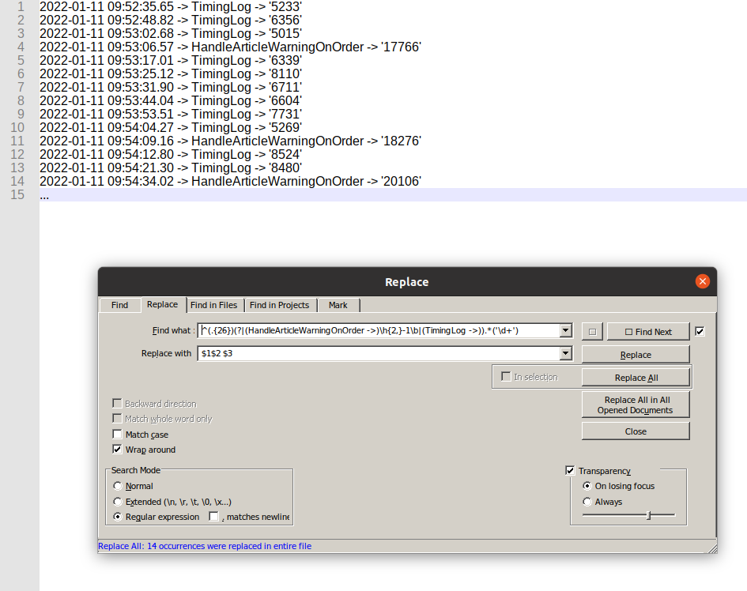The width and height of the screenshot is (747, 591).
Task: Click the line ending with '8110'
Action: [171, 73]
